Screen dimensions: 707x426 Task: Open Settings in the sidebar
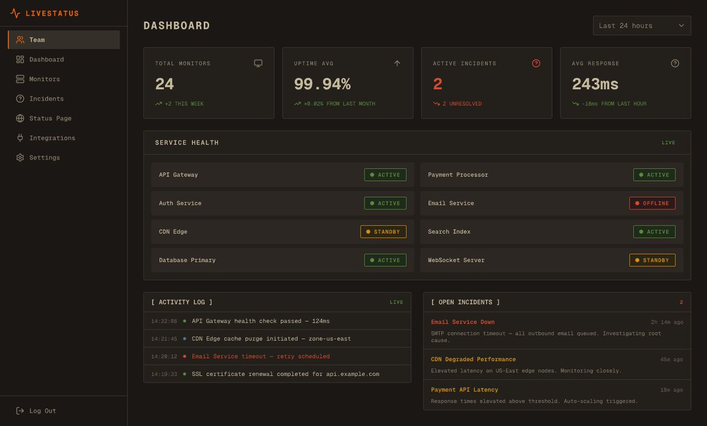(64, 157)
